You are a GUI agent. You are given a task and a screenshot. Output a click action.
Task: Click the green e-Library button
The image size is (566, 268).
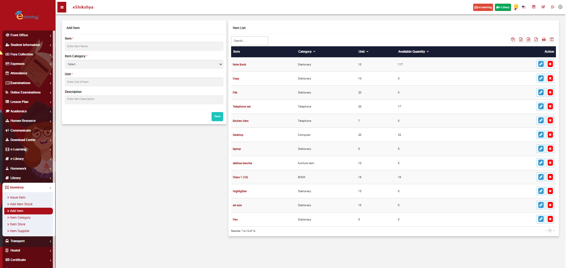point(503,7)
